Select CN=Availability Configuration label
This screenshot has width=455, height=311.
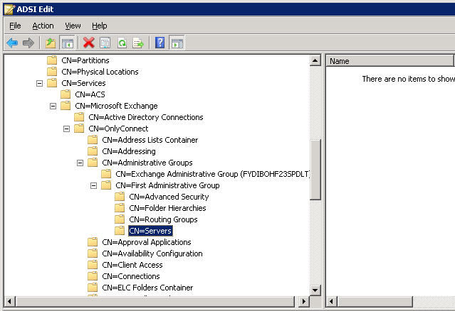152,253
